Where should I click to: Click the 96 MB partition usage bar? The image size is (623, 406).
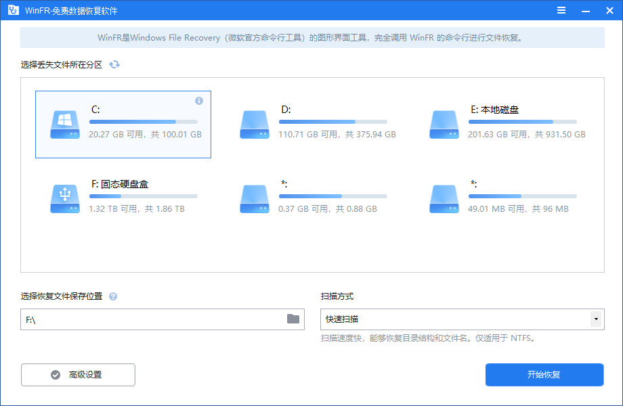[523, 196]
